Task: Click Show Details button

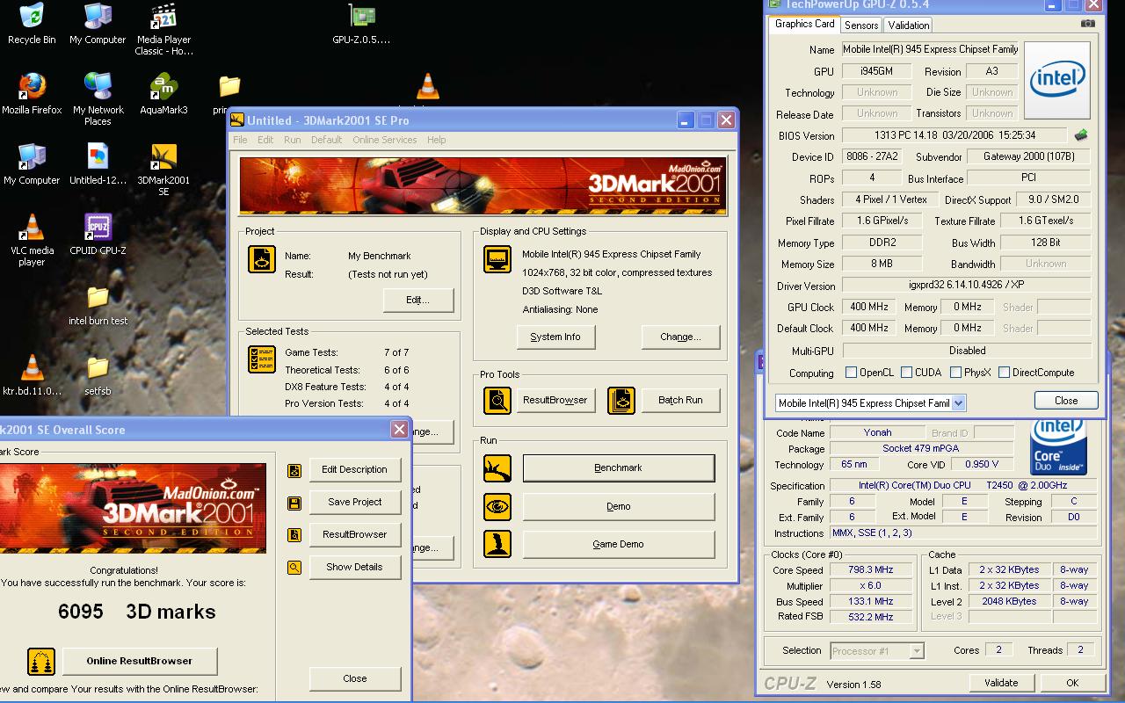Action: point(354,568)
